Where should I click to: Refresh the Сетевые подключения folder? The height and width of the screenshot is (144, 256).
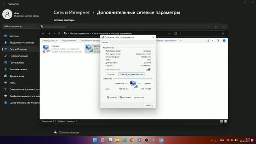point(176,34)
